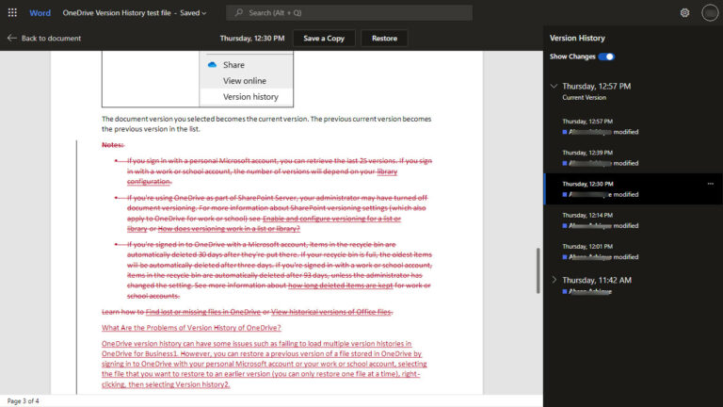
Task: Click the Word logo in header
Action: (40, 13)
